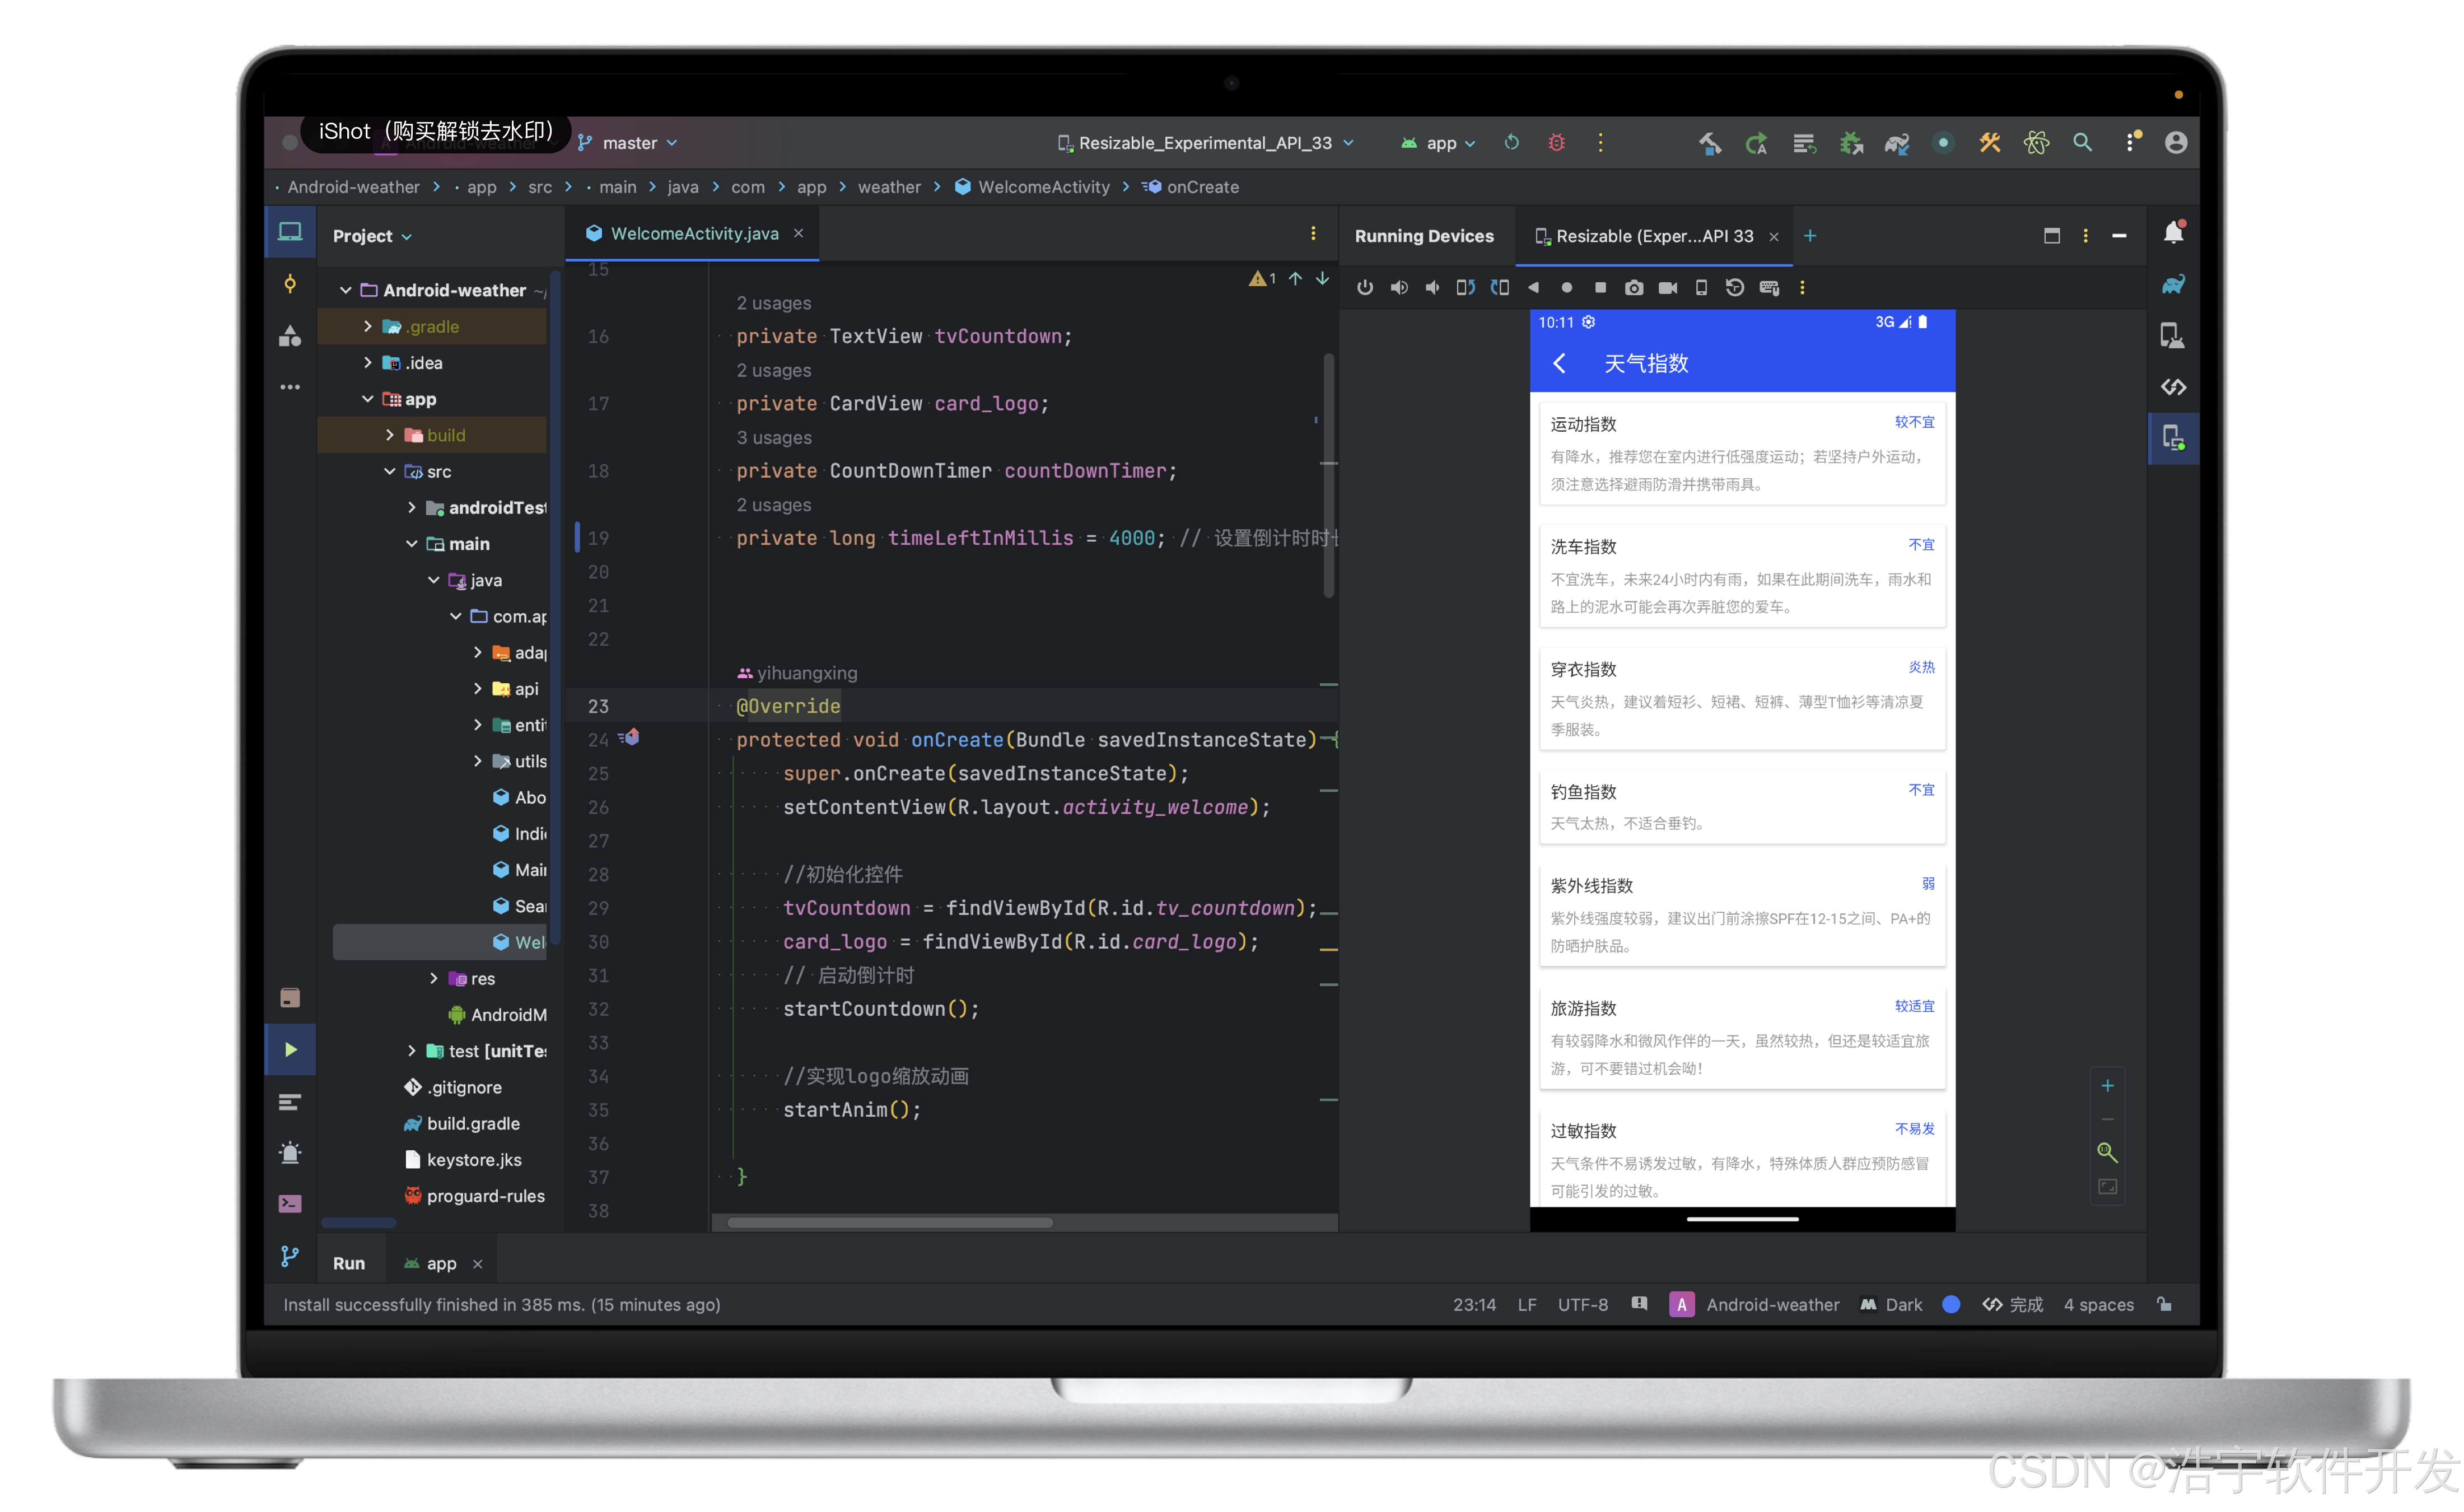Click the Dark theme status entry
Image resolution: width=2464 pixels, height=1512 pixels.
[x=1892, y=1305]
